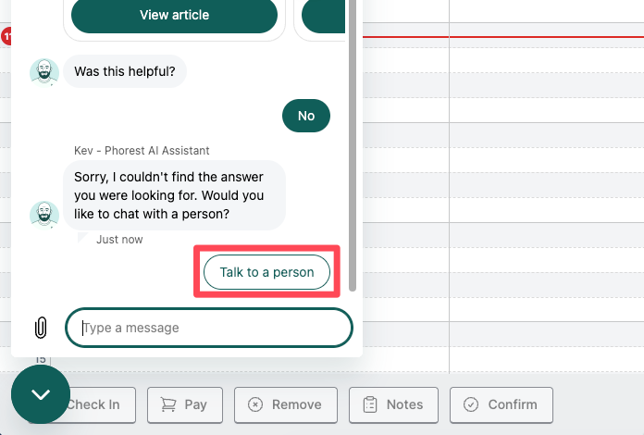Focus the Type a message field
Image resolution: width=644 pixels, height=435 pixels.
point(209,328)
